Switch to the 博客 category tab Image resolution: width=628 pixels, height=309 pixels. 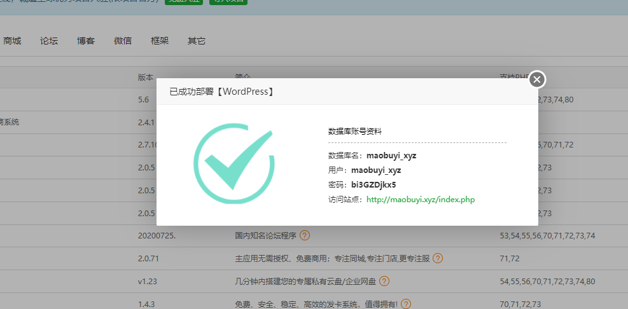click(86, 41)
